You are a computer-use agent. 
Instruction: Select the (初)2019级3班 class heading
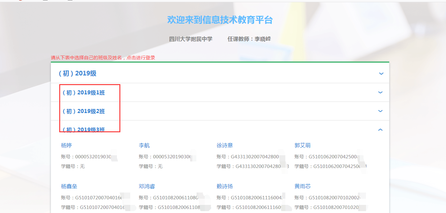pyautogui.click(x=84, y=130)
